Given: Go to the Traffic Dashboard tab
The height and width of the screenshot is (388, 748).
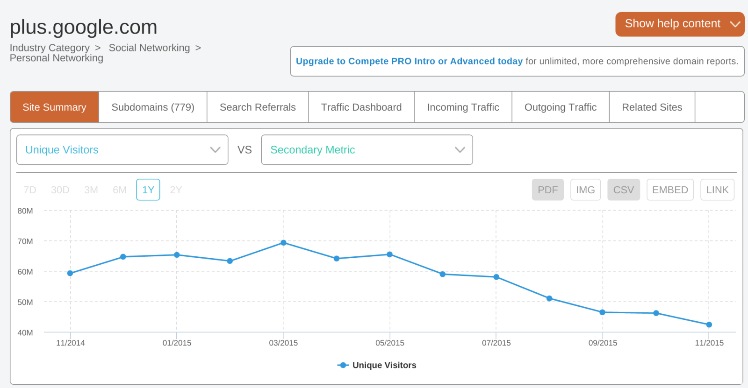Looking at the screenshot, I should [361, 107].
